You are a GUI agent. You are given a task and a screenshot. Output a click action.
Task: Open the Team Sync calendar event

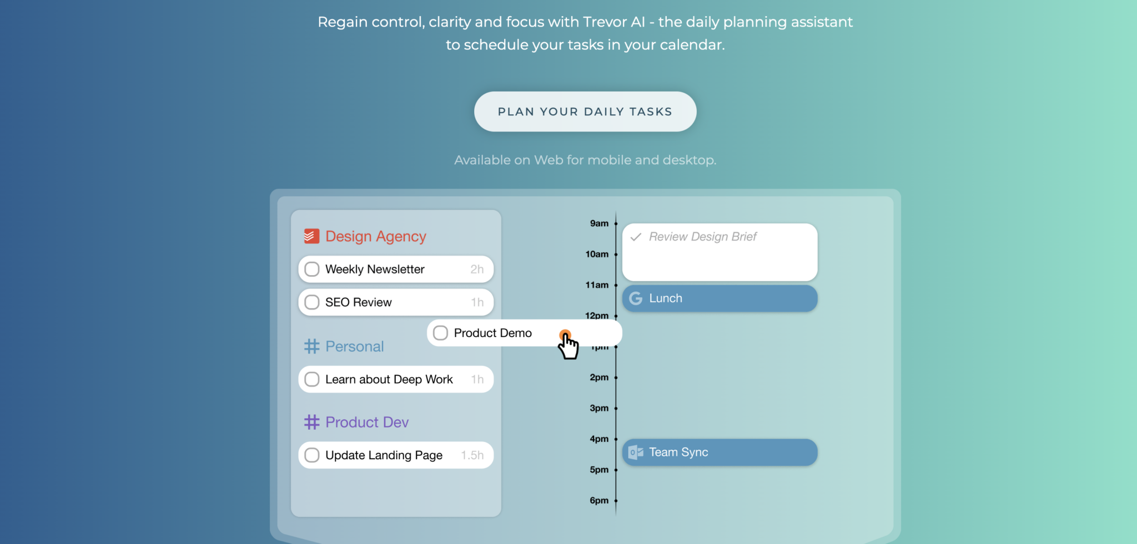pos(720,452)
